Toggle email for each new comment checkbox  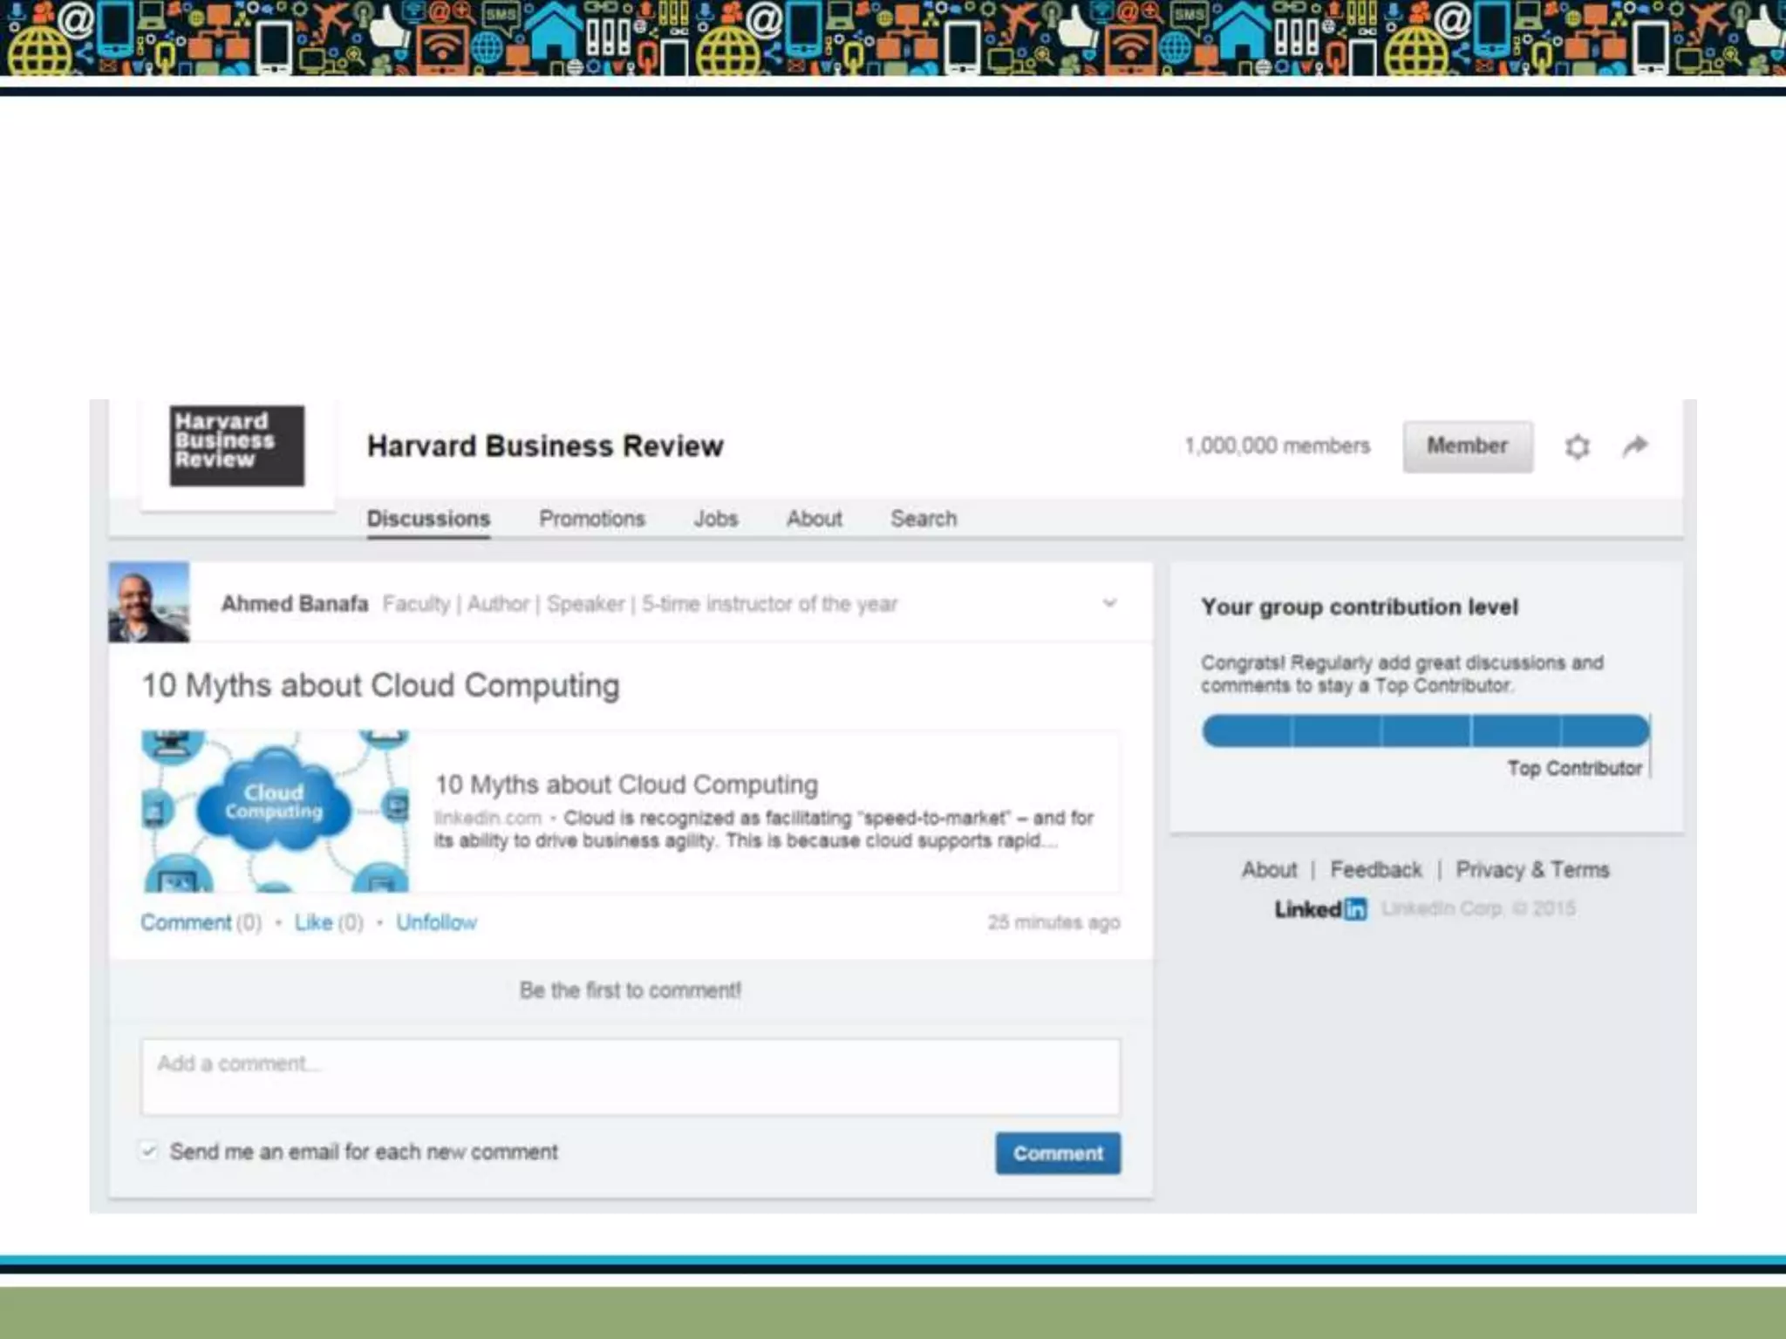[149, 1152]
